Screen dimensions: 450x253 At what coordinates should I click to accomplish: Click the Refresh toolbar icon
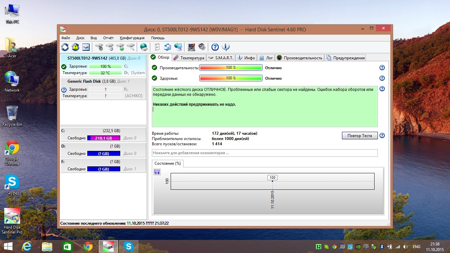pos(65,47)
